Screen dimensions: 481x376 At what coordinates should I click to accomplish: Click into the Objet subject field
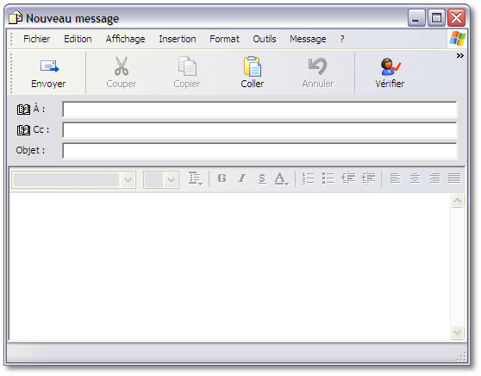[x=259, y=151]
